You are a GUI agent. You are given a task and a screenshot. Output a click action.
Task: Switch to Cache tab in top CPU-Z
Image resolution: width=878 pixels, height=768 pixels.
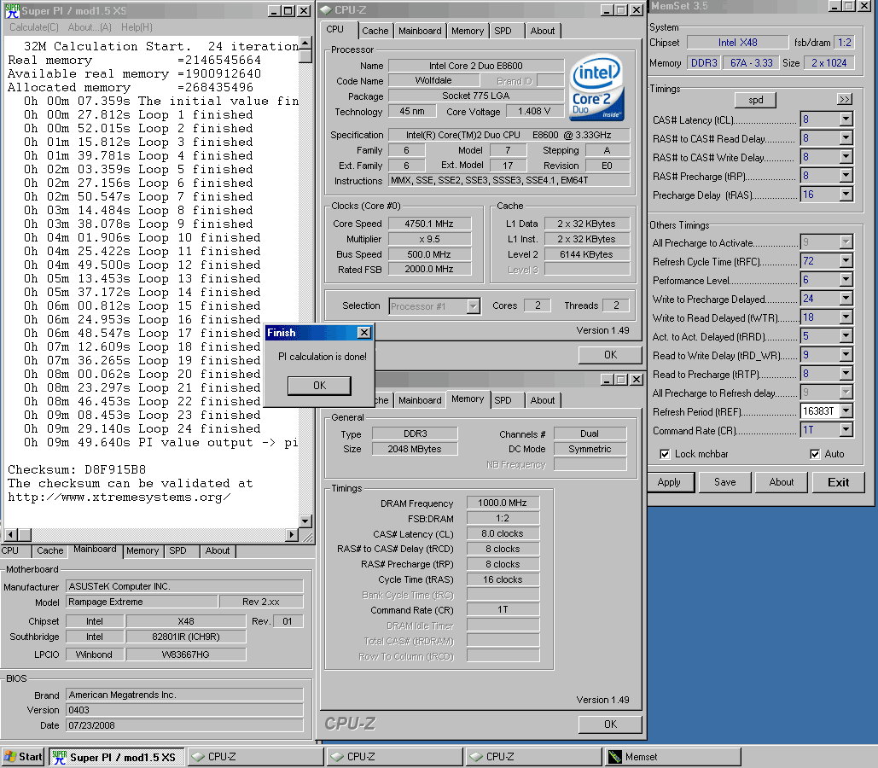pos(375,31)
